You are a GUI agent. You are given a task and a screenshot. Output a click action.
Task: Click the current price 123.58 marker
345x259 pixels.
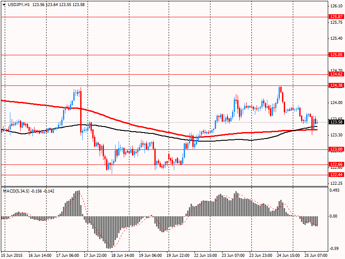click(336, 122)
